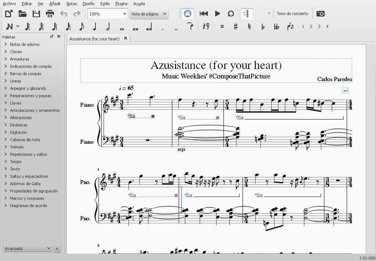Apply the sharp accidental
Image resolution: width=376 pixels, height=261 pixels.
click(x=236, y=26)
